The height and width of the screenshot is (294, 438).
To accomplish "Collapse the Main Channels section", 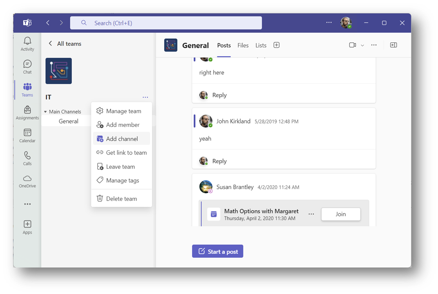I will [45, 112].
